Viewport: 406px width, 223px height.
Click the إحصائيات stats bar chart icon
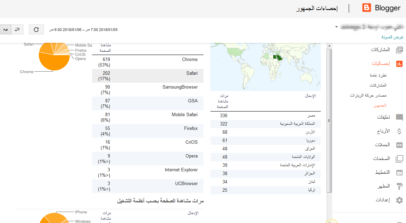tap(399, 64)
